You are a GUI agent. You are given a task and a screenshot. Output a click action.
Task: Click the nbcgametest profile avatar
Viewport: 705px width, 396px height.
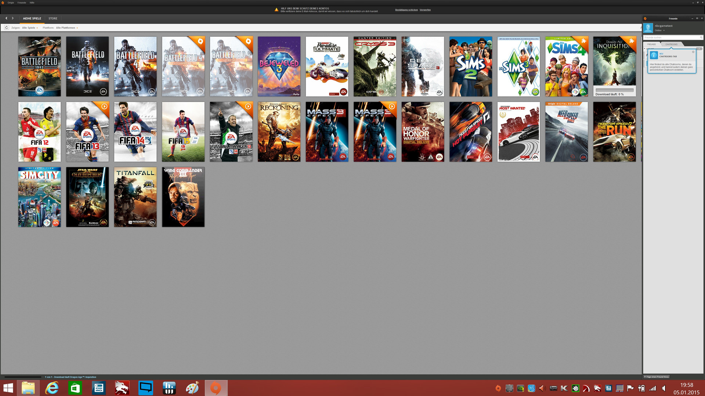coord(648,28)
